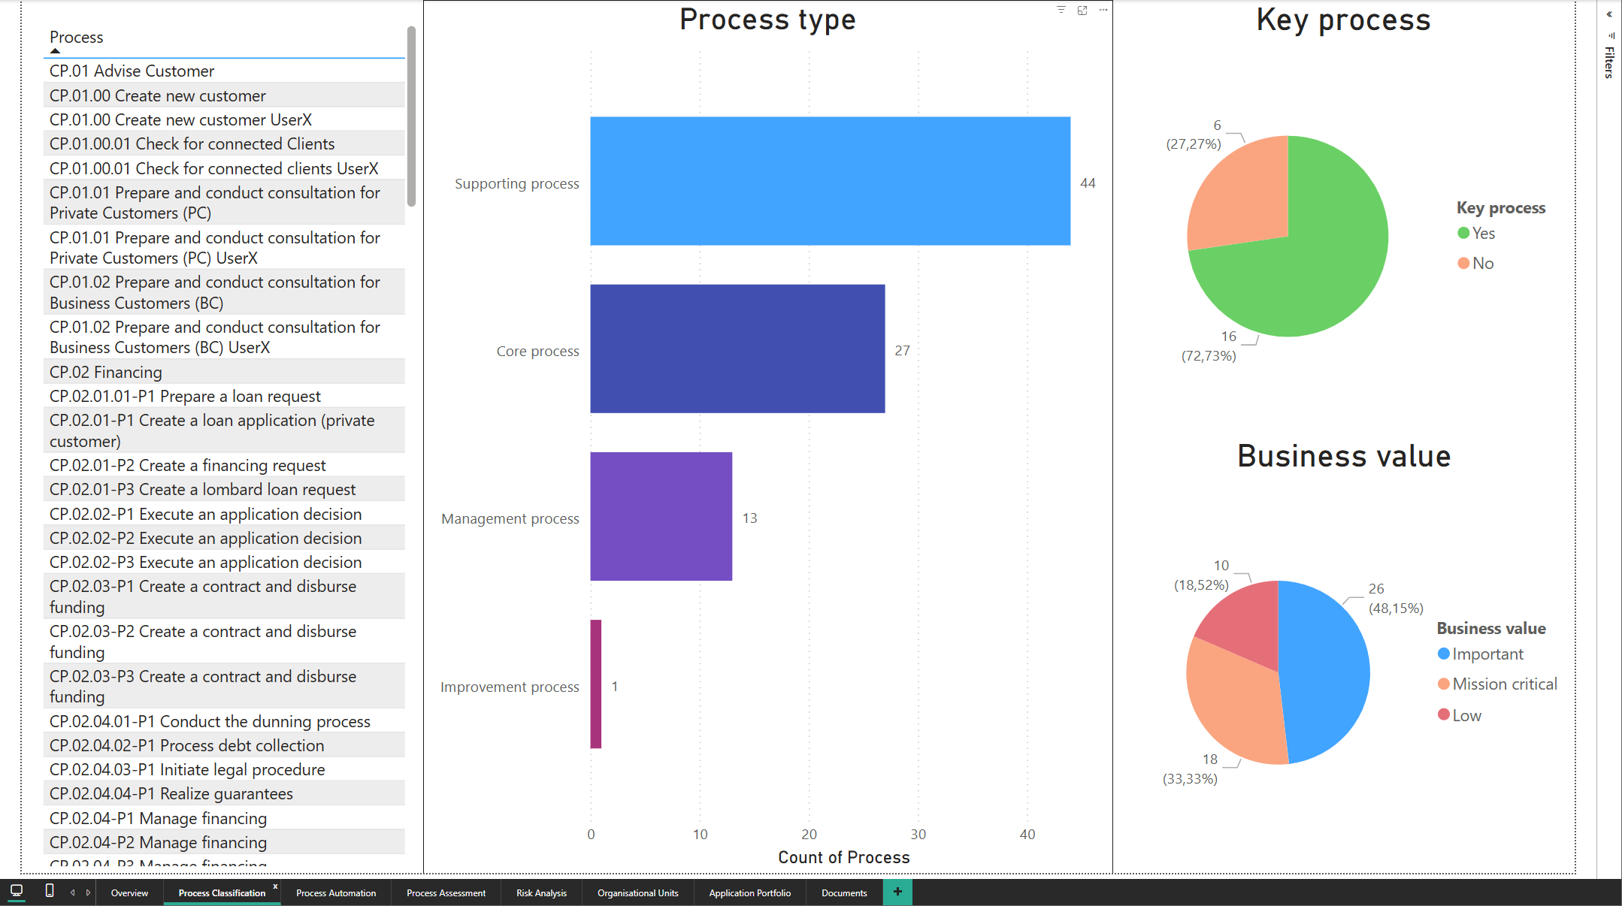
Task: Add a new report page
Action: coord(897,892)
